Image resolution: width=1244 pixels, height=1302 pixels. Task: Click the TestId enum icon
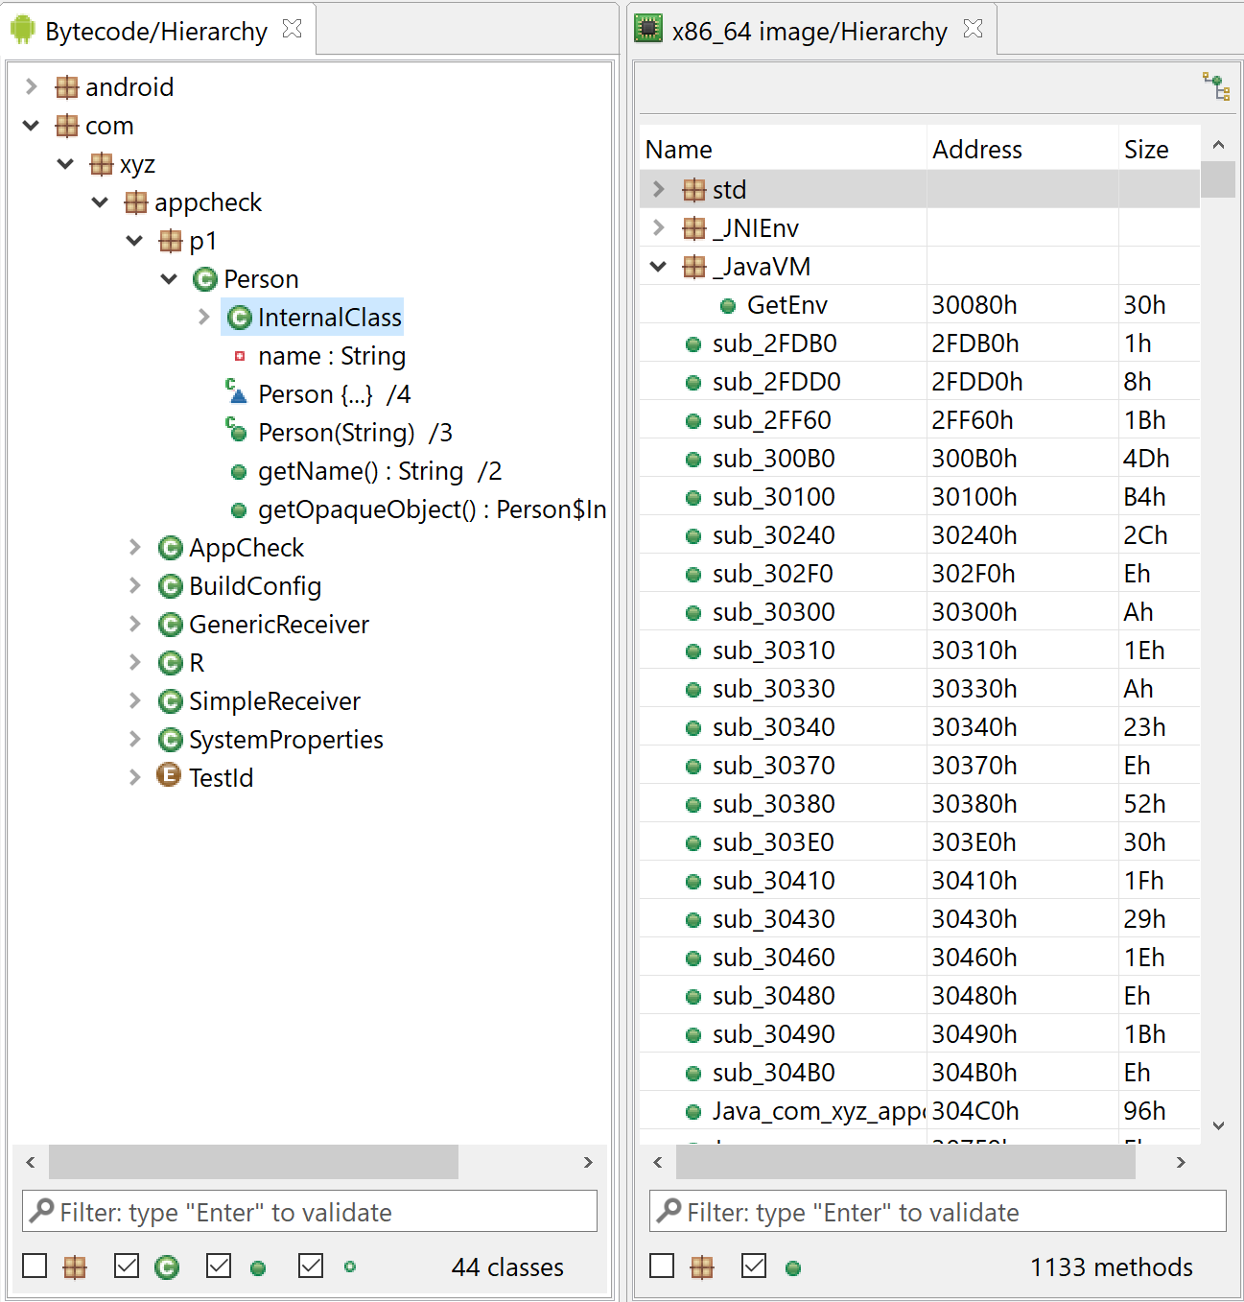click(x=169, y=776)
